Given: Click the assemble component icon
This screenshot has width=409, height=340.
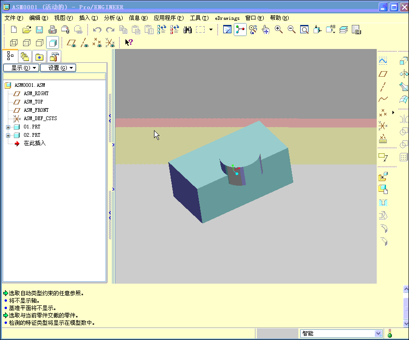Looking at the screenshot, I should point(383,176).
